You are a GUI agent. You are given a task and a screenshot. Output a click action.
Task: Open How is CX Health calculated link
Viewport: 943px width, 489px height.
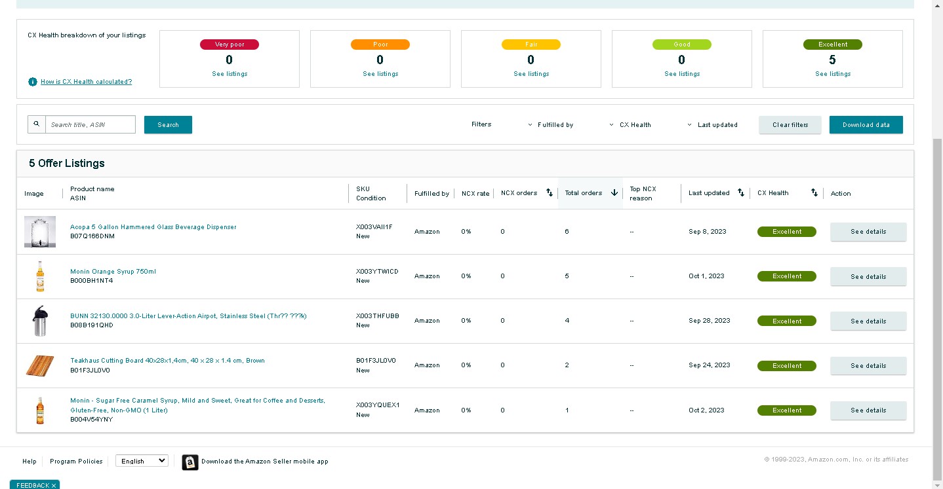coord(86,82)
